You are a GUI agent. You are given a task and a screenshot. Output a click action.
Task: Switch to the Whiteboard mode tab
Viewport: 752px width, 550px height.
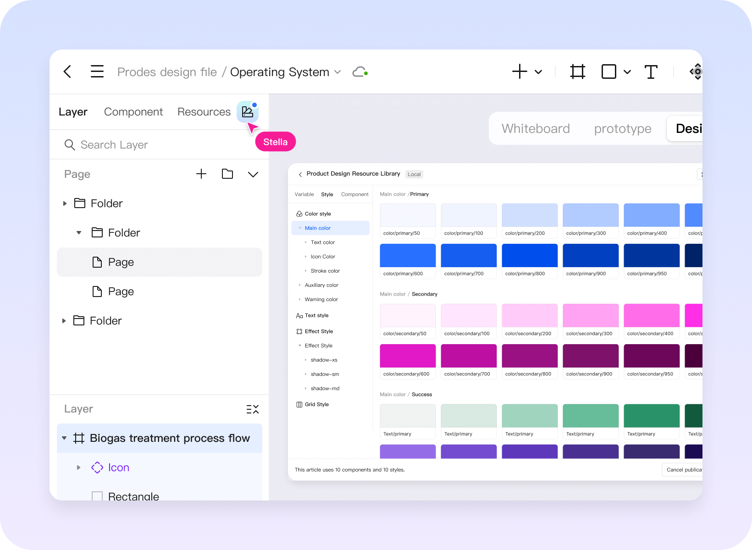coord(535,129)
